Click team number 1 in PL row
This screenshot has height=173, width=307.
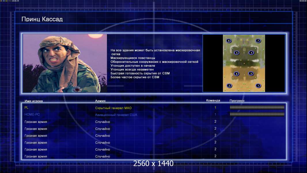pos(215,108)
